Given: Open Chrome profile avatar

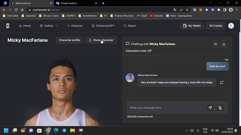Looking at the screenshot, I should (231, 10).
